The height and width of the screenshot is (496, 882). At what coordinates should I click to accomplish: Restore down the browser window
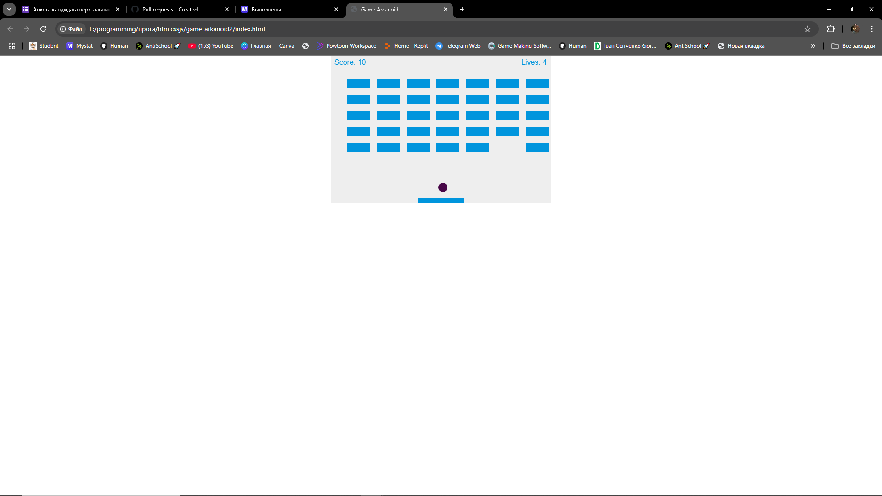tap(850, 9)
